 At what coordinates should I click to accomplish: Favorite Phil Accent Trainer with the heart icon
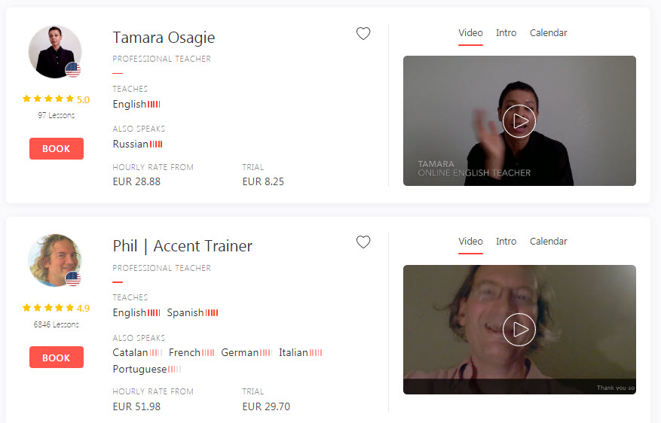click(x=363, y=242)
